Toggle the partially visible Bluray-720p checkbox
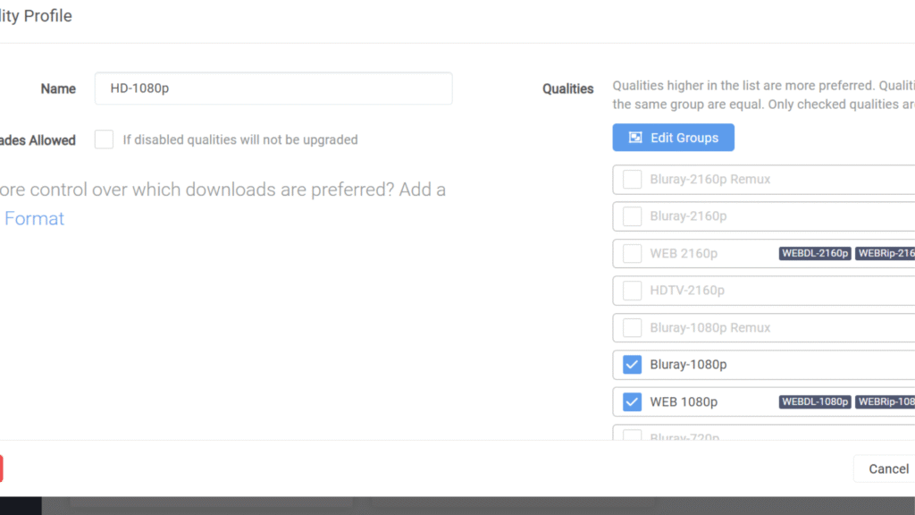This screenshot has width=915, height=515. (x=633, y=435)
